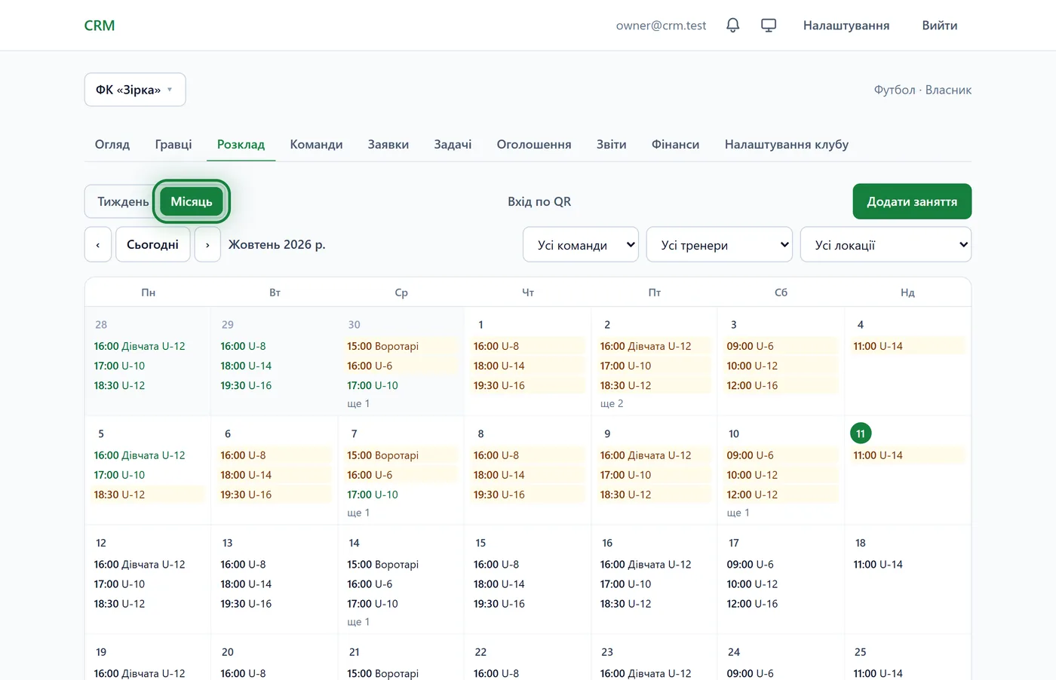
Task: Switch to the Гравці tab
Action: (x=173, y=144)
